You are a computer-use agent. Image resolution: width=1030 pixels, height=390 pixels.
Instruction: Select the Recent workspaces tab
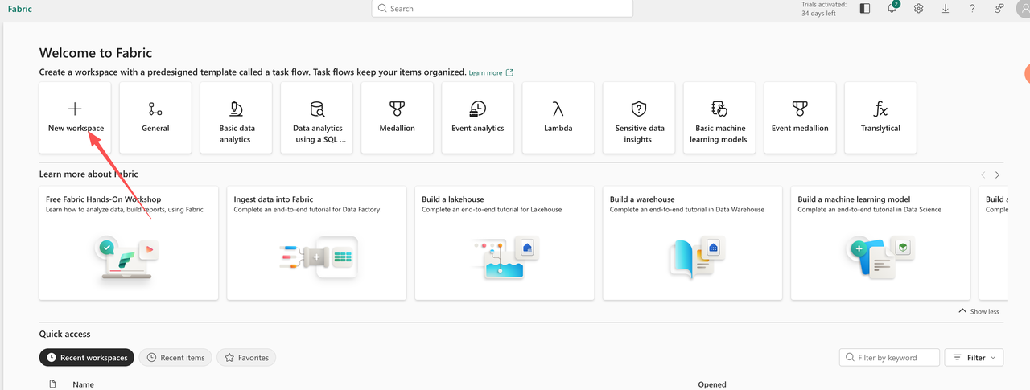click(87, 358)
